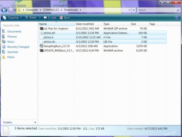This screenshot has height=137, width=182.
Task: Click the pfctoc.h blank file icon
Action: 41,37
